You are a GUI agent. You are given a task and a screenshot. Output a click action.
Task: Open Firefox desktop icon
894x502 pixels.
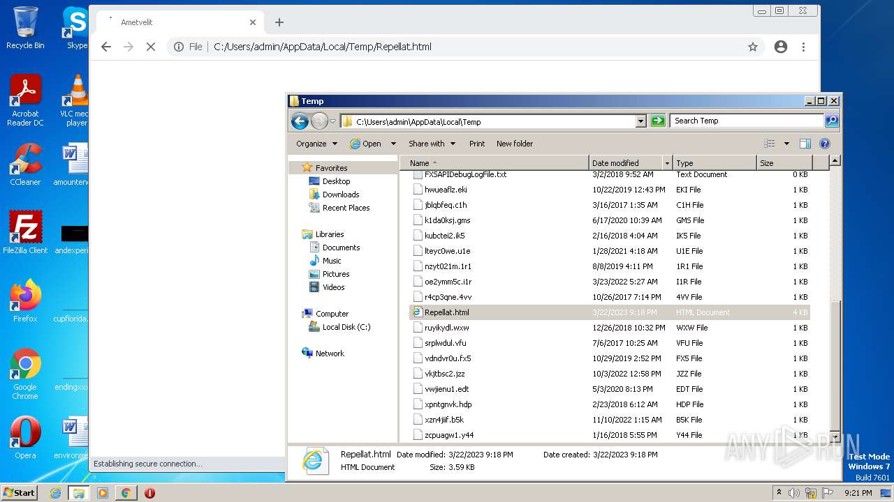[25, 301]
